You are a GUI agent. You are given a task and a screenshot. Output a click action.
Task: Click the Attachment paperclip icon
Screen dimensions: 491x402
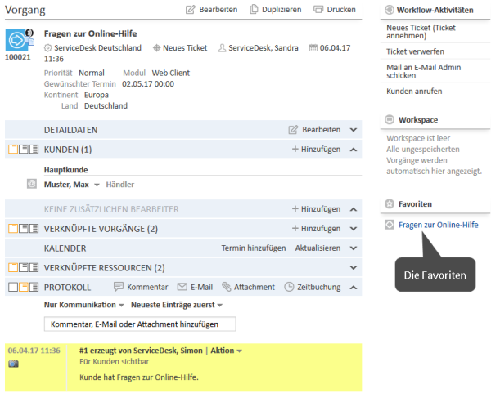[226, 287]
